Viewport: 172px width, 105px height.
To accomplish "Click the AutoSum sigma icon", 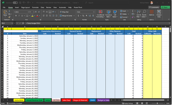I will (x=133, y=11).
